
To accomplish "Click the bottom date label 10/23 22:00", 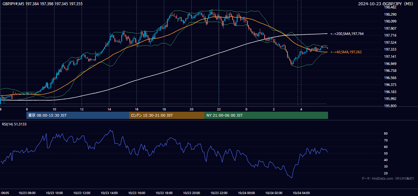I will pyautogui.click(x=219, y=193).
